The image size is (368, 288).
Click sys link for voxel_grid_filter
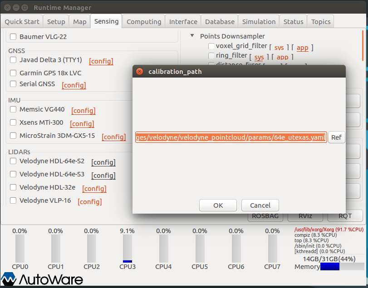coord(279,48)
